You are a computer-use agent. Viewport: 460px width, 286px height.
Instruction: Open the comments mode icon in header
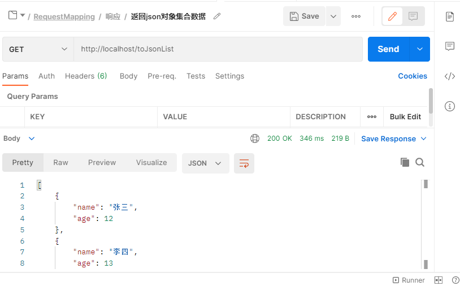click(x=413, y=16)
